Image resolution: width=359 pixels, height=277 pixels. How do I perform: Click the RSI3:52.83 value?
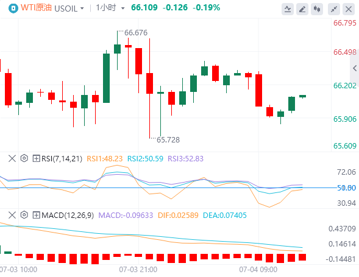(x=185, y=158)
